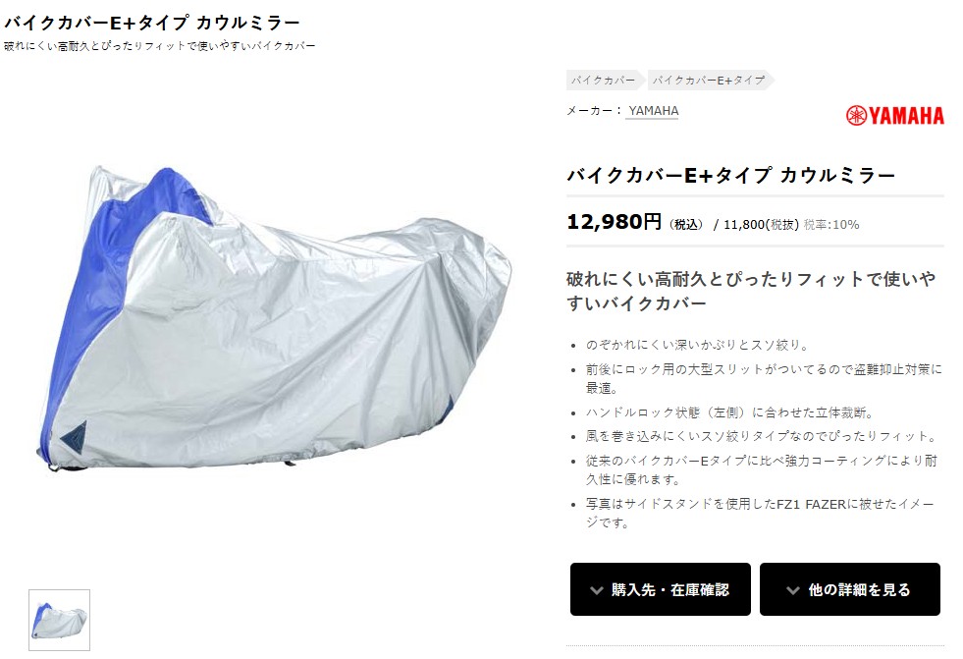Click the 税率:10% label
This screenshot has width=963, height=659.
click(x=831, y=225)
